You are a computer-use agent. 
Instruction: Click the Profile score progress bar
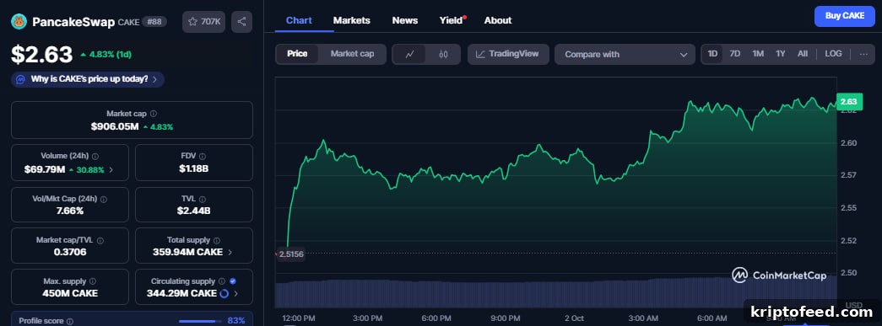tap(200, 321)
